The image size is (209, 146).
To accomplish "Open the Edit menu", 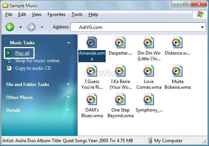I will point(22,14).
